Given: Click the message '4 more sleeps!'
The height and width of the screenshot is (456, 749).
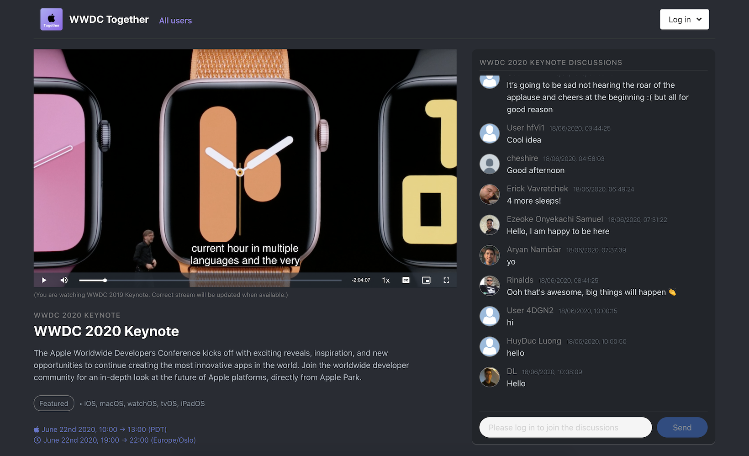Looking at the screenshot, I should pyautogui.click(x=534, y=201).
